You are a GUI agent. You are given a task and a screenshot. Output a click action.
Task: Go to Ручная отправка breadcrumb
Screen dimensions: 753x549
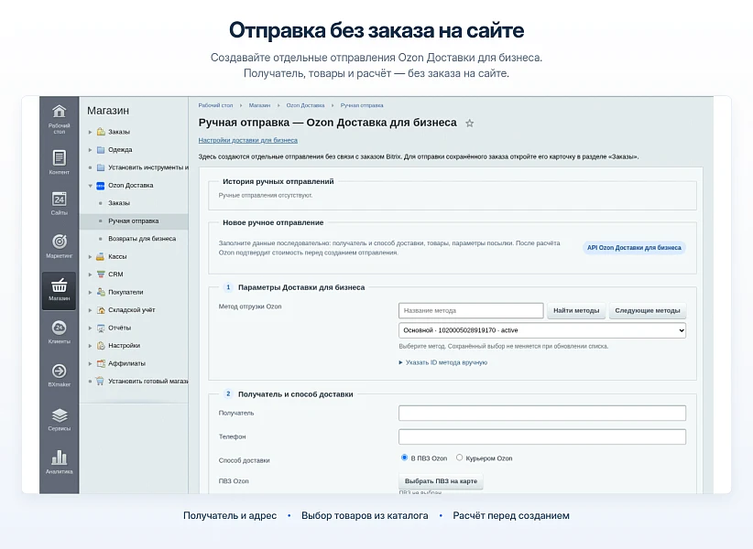362,105
